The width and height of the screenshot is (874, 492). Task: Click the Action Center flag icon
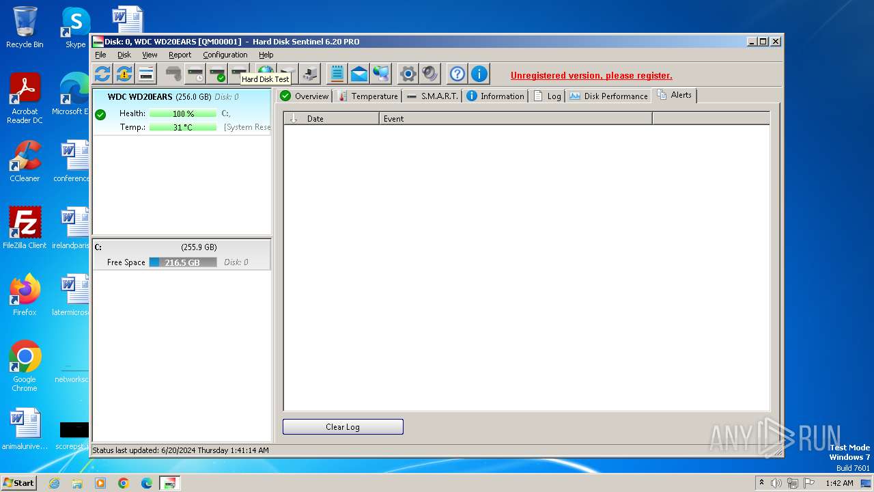[x=810, y=483]
